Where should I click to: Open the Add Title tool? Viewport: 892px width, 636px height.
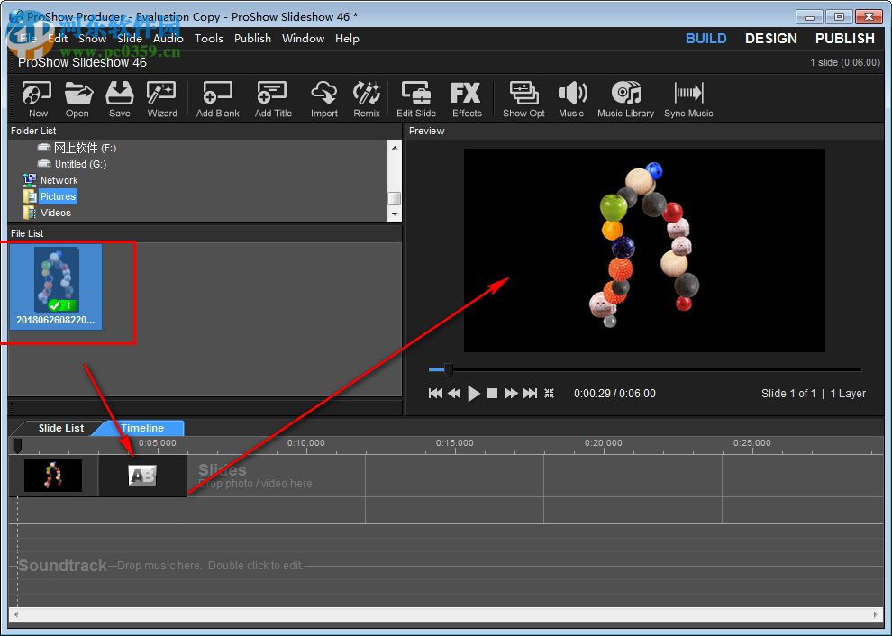(272, 97)
